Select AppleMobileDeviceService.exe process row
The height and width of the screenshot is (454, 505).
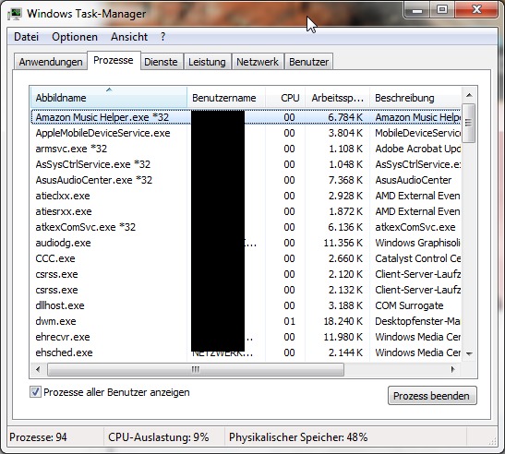click(246, 133)
